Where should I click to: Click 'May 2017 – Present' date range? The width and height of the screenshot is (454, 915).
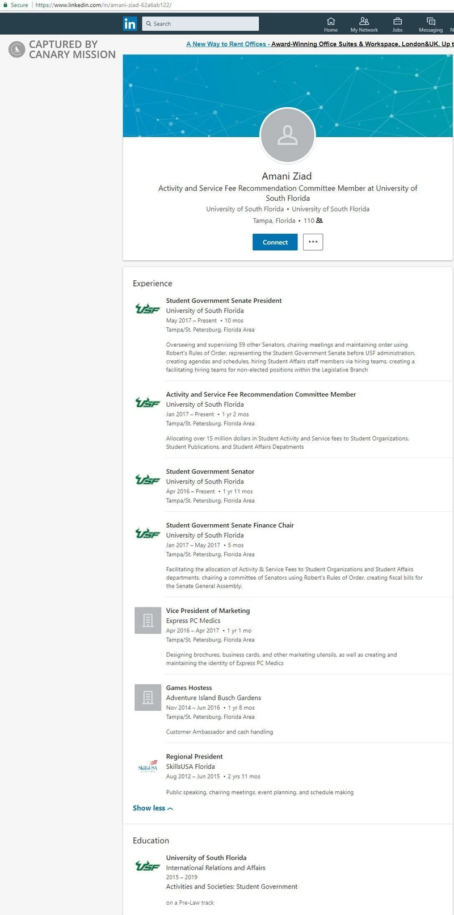click(x=191, y=321)
